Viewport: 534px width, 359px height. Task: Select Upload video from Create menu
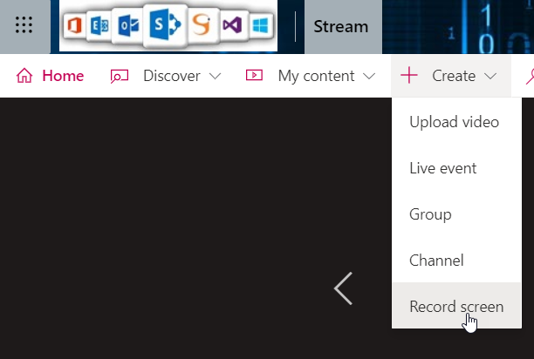point(454,122)
